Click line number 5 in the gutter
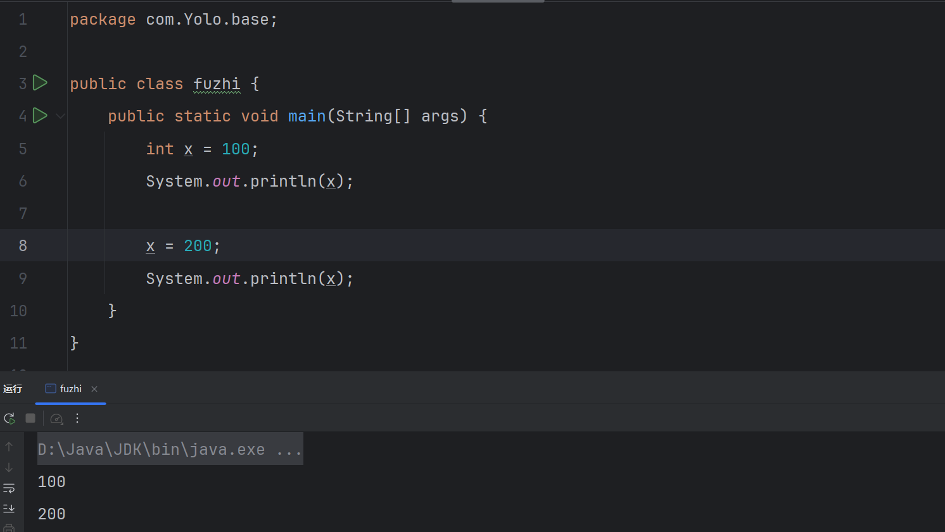 (x=23, y=149)
